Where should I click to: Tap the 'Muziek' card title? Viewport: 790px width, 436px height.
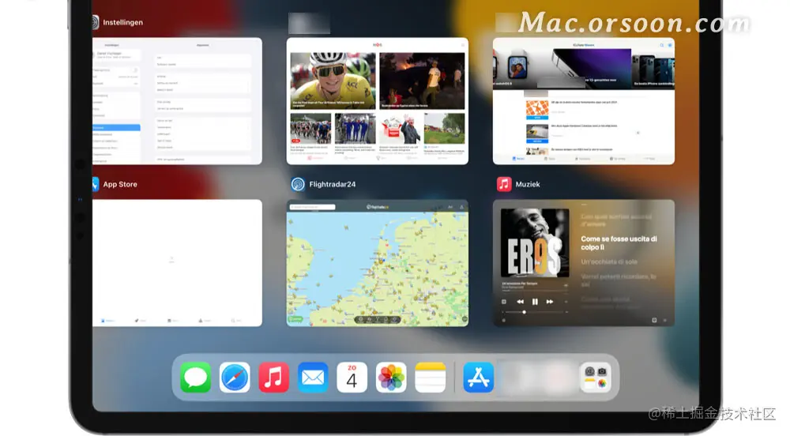528,184
